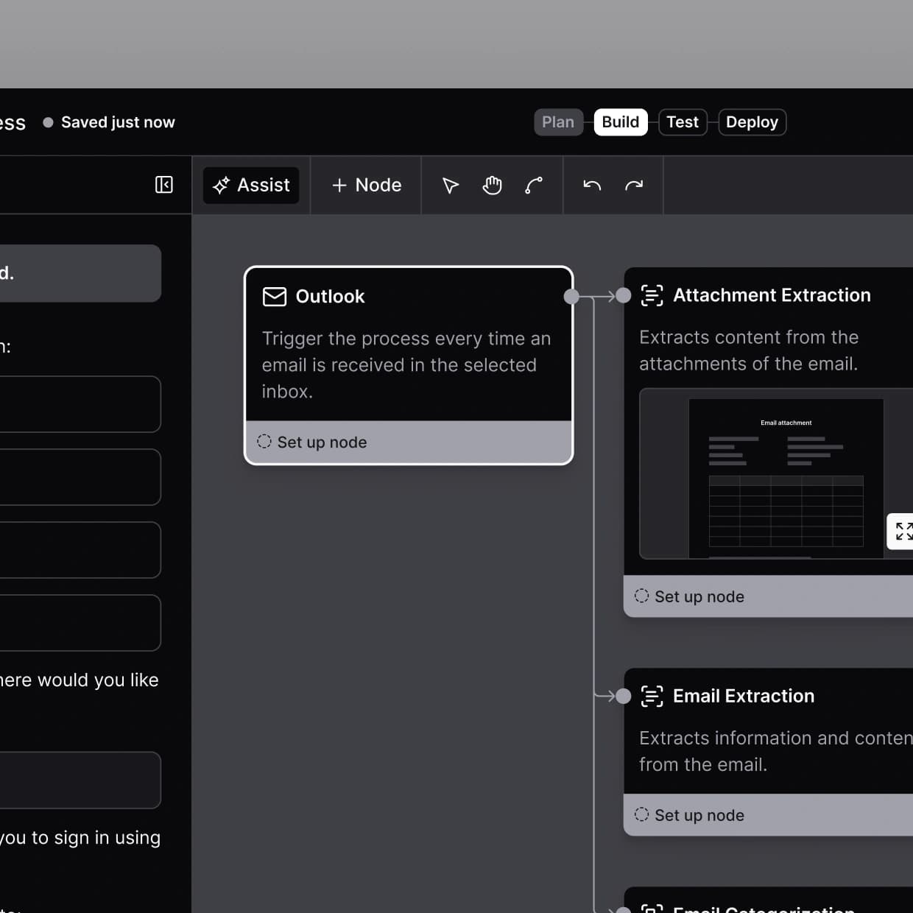The width and height of the screenshot is (913, 913).
Task: Click dashed circle on Attachment Extraction setup bar
Action: coord(641,596)
